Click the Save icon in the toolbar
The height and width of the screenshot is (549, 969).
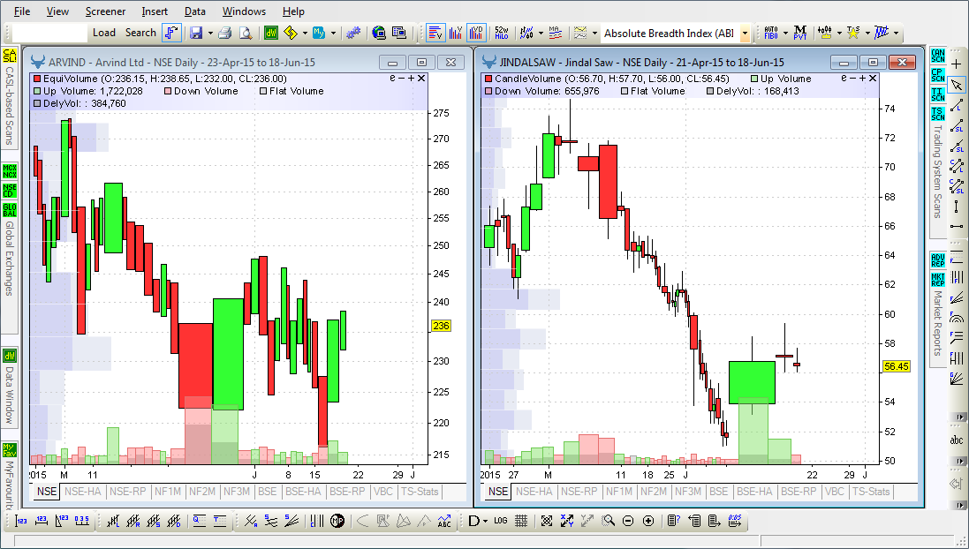(x=196, y=33)
